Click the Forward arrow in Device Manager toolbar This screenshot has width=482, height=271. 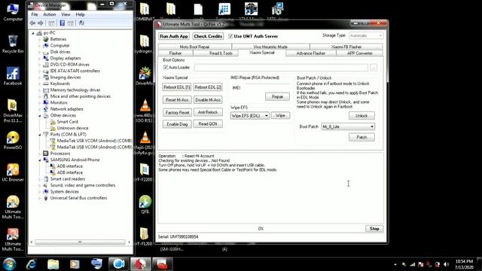pos(40,23)
